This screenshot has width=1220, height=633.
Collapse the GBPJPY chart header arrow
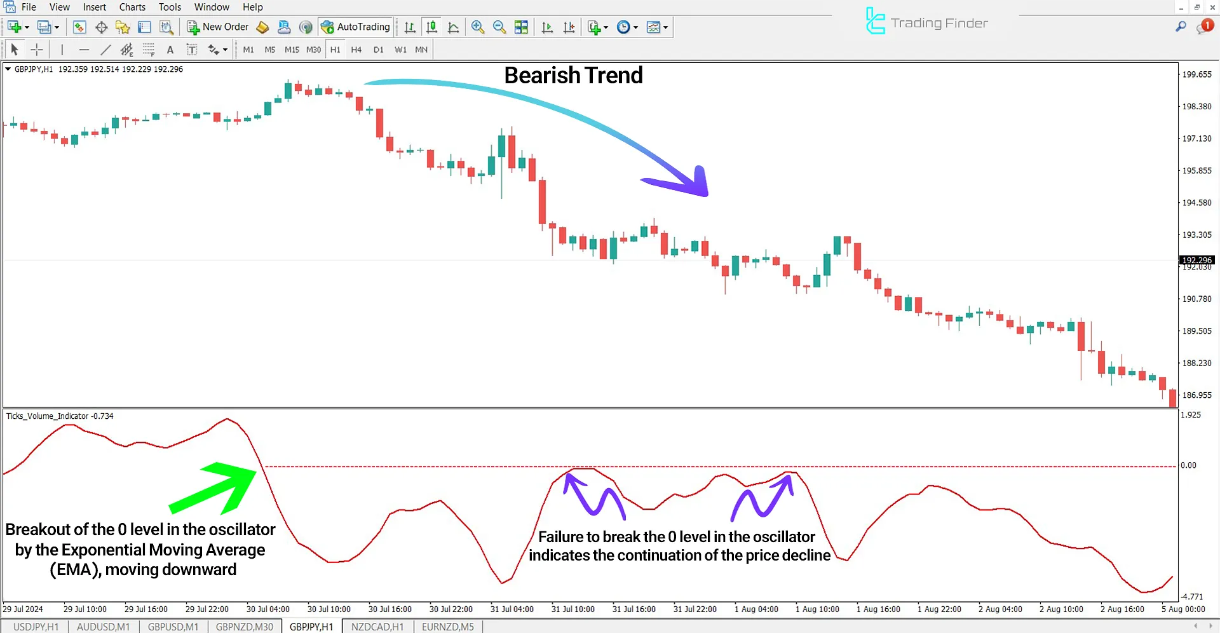(8, 69)
